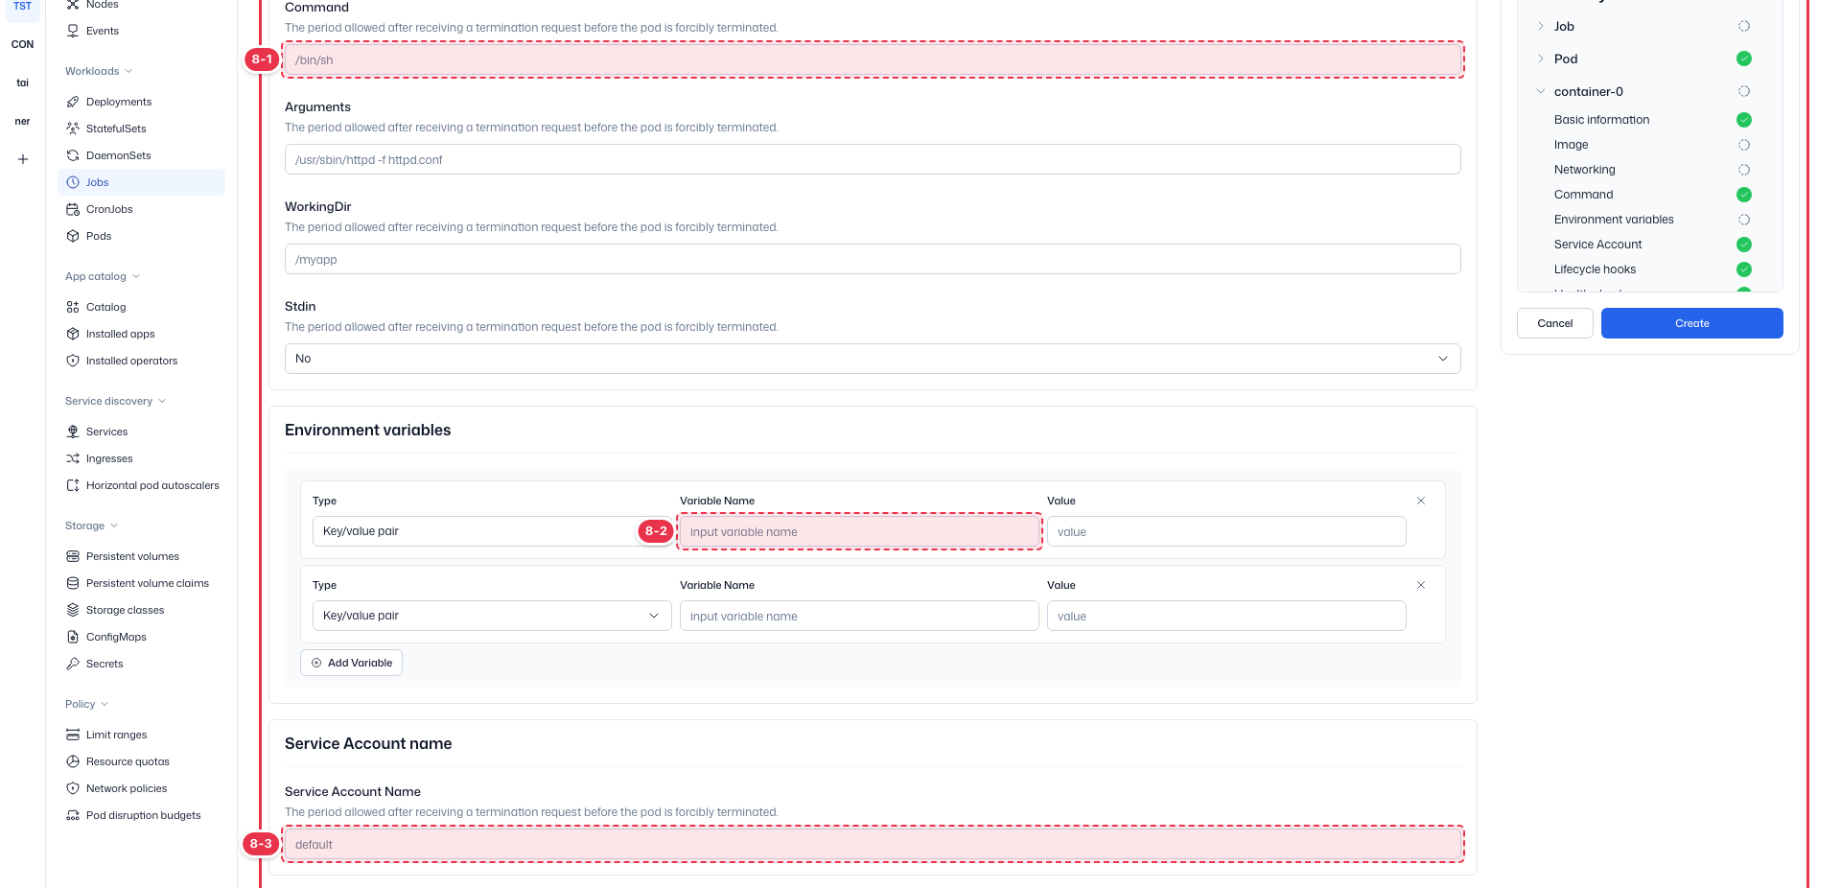Screen dimensions: 1841x888
Task: Click the Command input field with /bin/sh
Action: pyautogui.click(x=873, y=59)
